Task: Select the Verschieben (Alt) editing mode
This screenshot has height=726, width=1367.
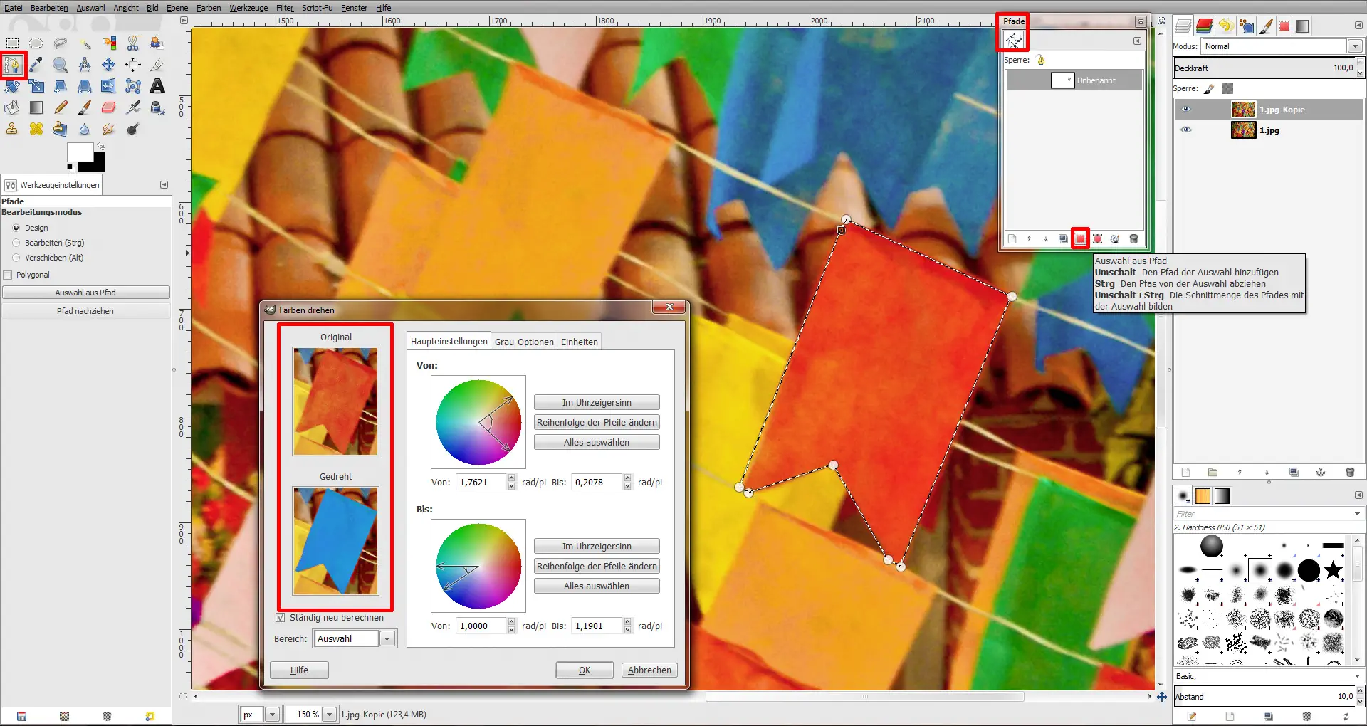Action: click(16, 258)
